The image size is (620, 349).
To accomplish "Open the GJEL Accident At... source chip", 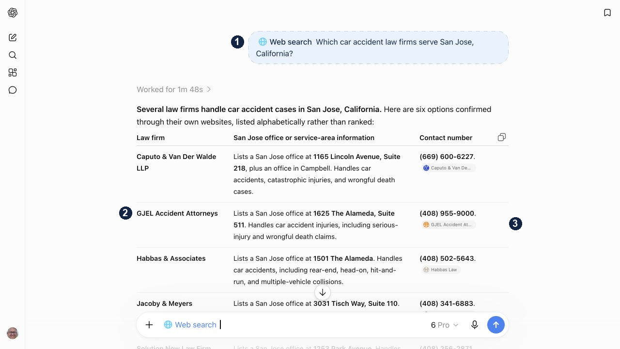I will point(449,224).
